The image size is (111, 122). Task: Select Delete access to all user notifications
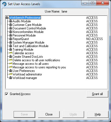point(36,60)
